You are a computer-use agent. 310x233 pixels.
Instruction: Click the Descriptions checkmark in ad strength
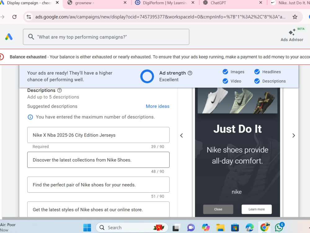coord(257,81)
